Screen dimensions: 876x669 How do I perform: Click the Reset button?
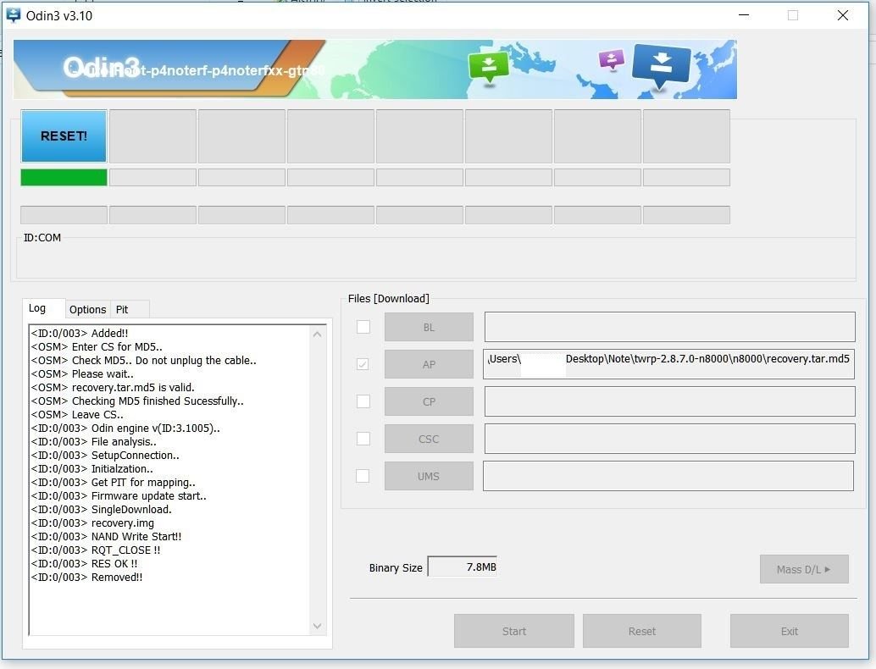[x=642, y=631]
